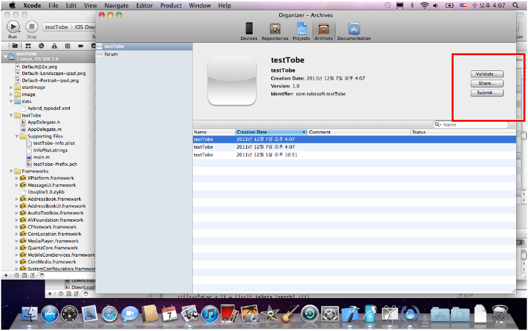
Task: Expand MessageUI.framework
Action: [17, 185]
